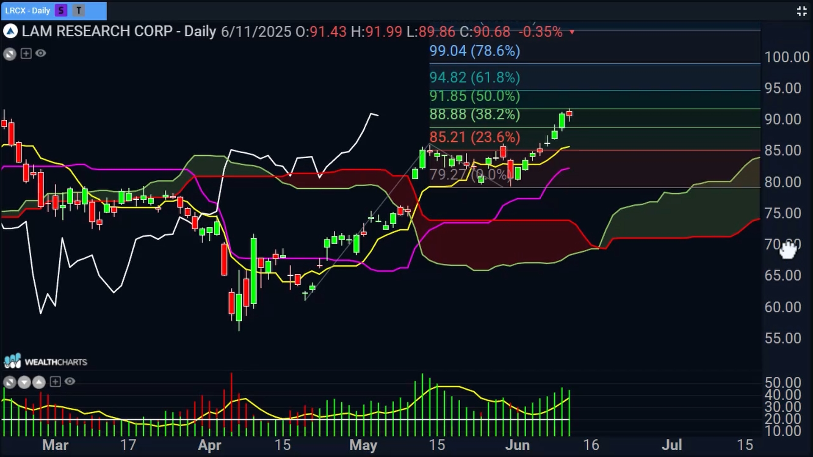Viewport: 813px width, 457px height.
Task: Add indicator to volume pane
Action: [x=55, y=382]
